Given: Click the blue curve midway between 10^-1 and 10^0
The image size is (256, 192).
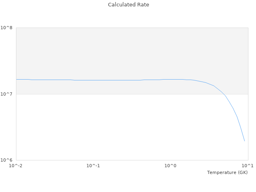Looking at the screenshot, I should point(132,80).
